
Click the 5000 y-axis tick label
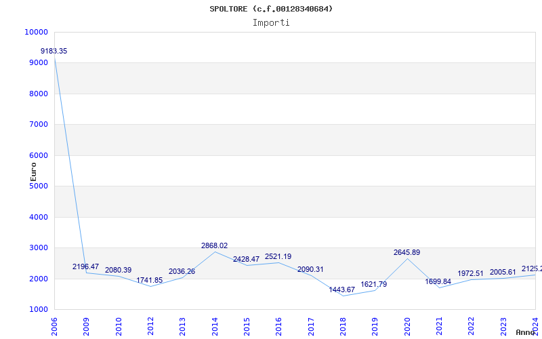tap(38, 186)
